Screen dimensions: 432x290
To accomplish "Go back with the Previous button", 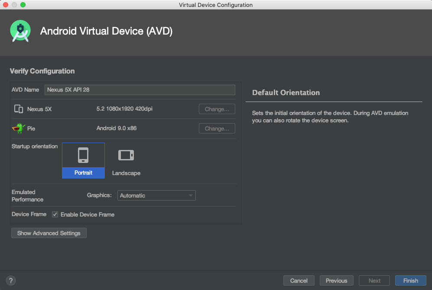I will pyautogui.click(x=336, y=280).
